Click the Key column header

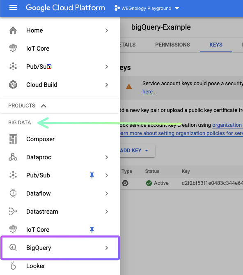tap(186, 171)
